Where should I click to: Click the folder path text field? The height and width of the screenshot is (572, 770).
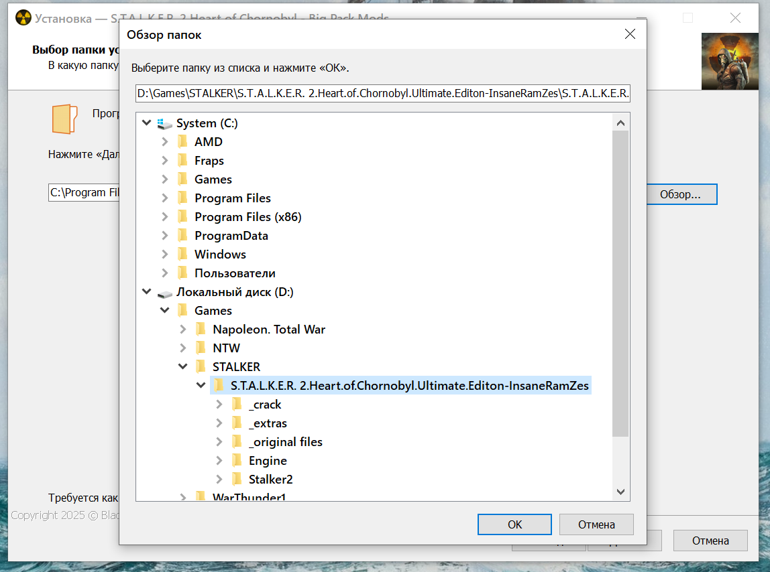click(383, 93)
